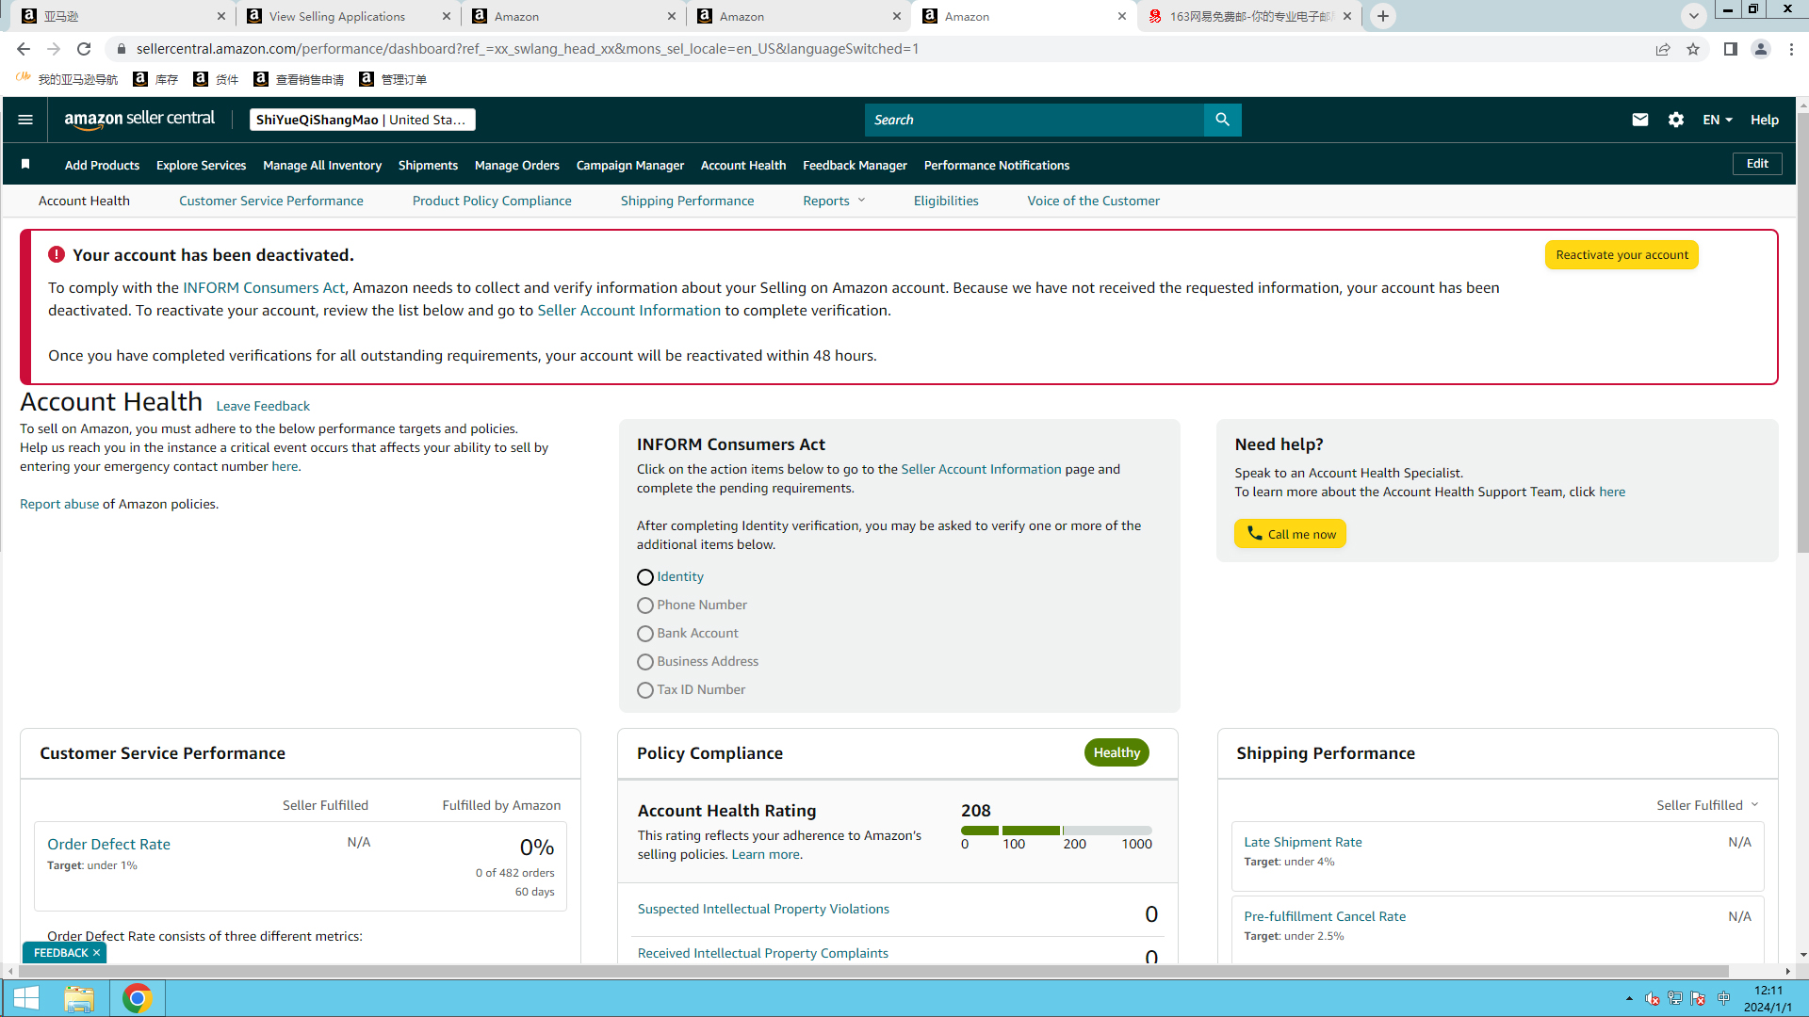
Task: Open the ShiYueQiShangMao account switcher
Action: pos(362,120)
